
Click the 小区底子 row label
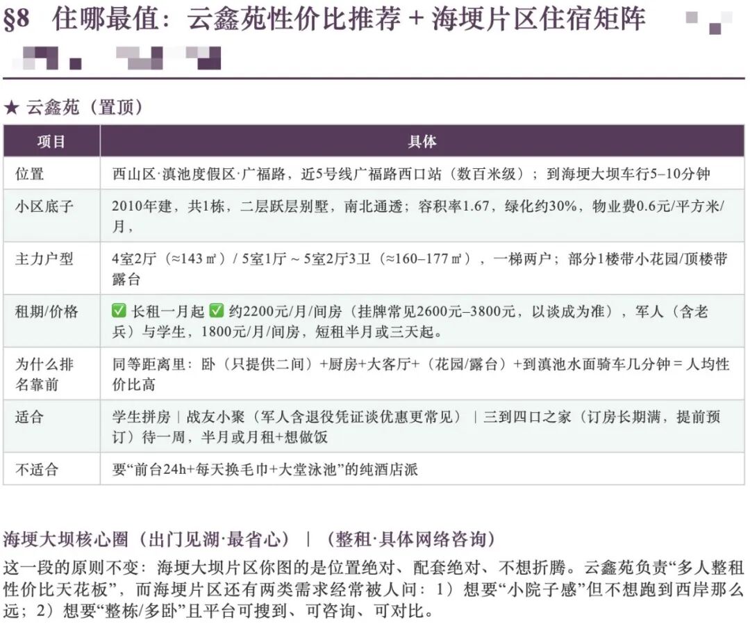pyautogui.click(x=44, y=206)
